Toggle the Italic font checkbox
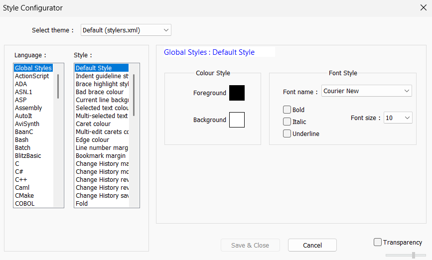The image size is (432, 260). click(287, 122)
